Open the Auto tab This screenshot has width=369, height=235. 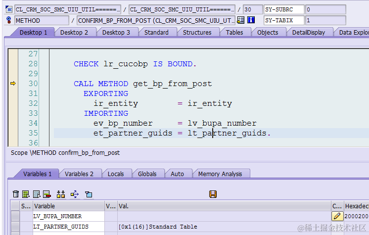[177, 174]
